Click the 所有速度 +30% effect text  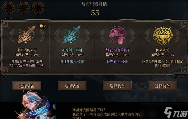pyautogui.click(x=117, y=61)
